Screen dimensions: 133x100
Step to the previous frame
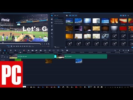click(16, 46)
